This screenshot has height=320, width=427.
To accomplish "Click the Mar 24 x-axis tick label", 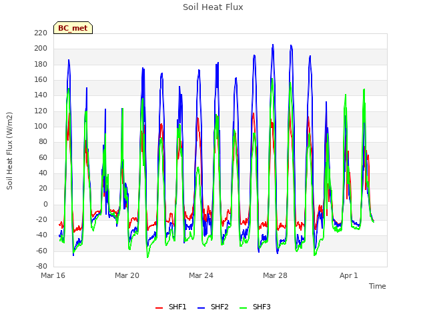I will (201, 275).
